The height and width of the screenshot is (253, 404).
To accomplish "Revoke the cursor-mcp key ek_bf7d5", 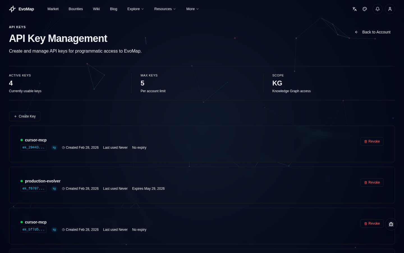I will tap(372, 223).
